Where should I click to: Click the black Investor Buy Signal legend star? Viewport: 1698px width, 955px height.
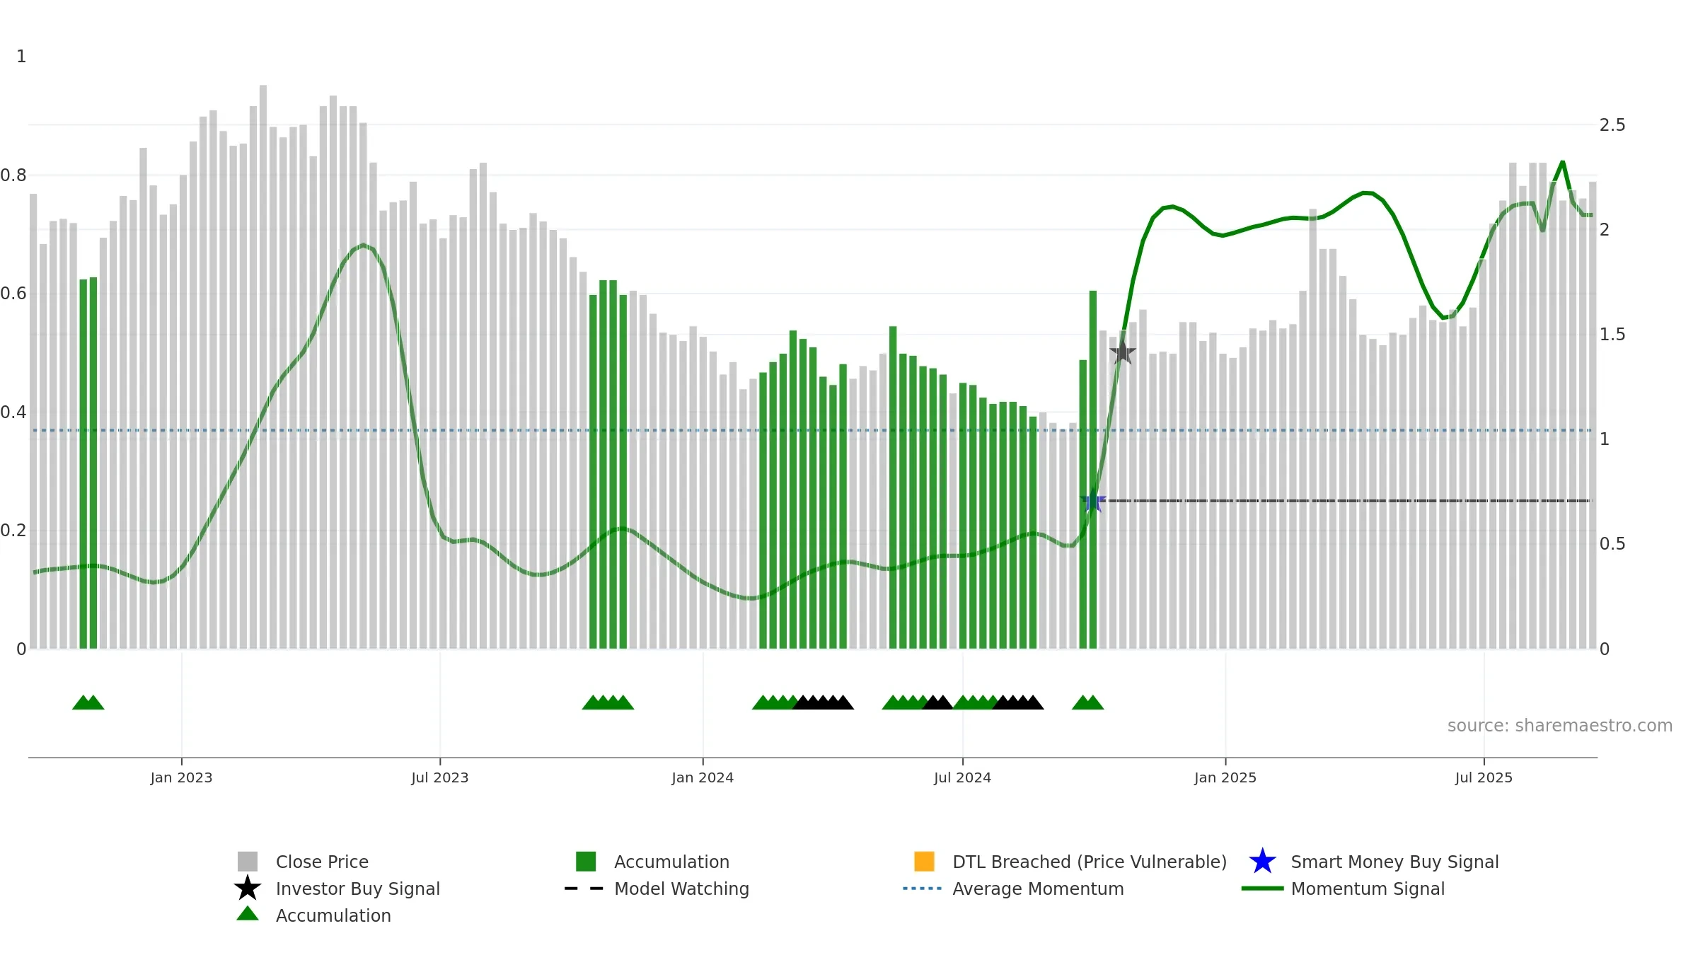coord(248,889)
